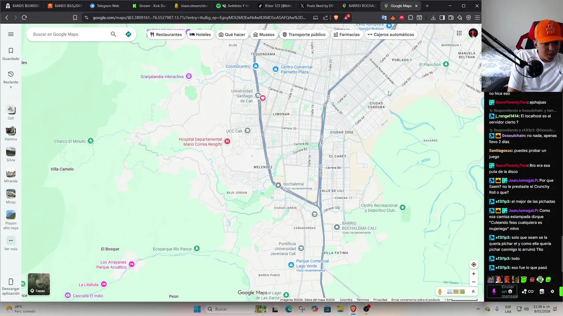
Task: Filter map by Transporte público
Action: click(304, 34)
